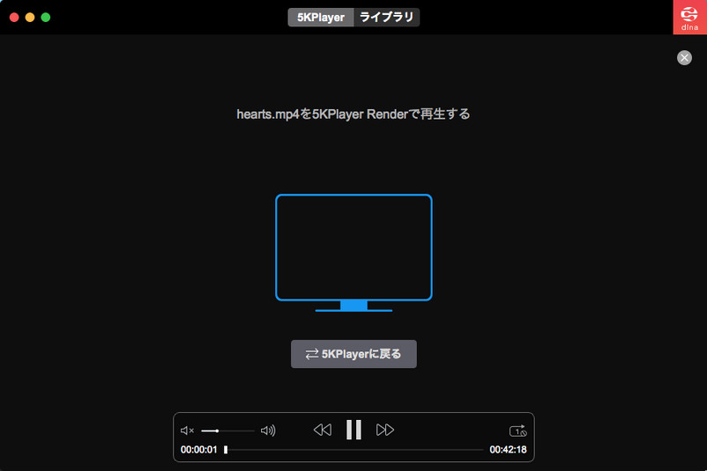Close the window with the red button
707x471 pixels.
14,17
